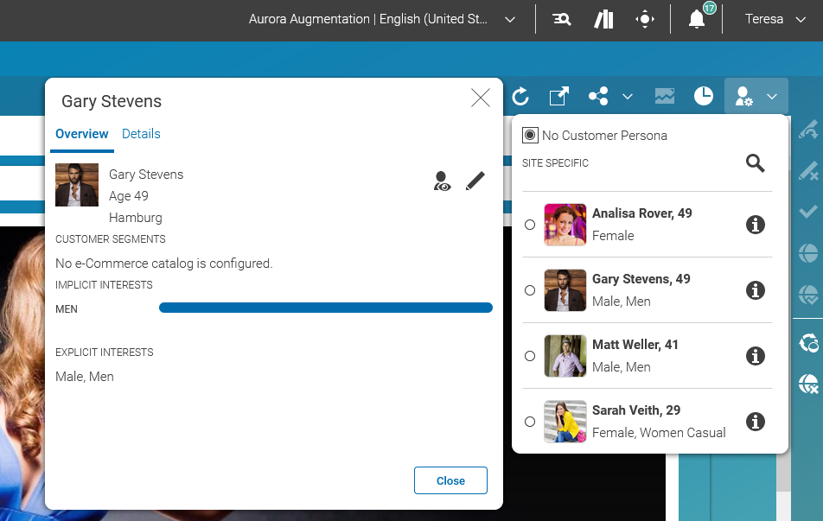Viewport: 823px width, 521px height.
Task: Open the Teresa user menu
Action: click(775, 20)
